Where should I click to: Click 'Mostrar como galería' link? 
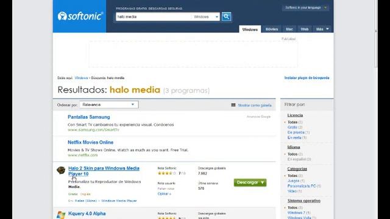[x=255, y=105]
